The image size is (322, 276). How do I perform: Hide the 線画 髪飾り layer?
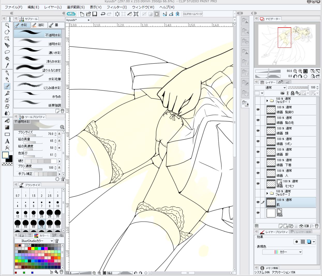(258, 110)
